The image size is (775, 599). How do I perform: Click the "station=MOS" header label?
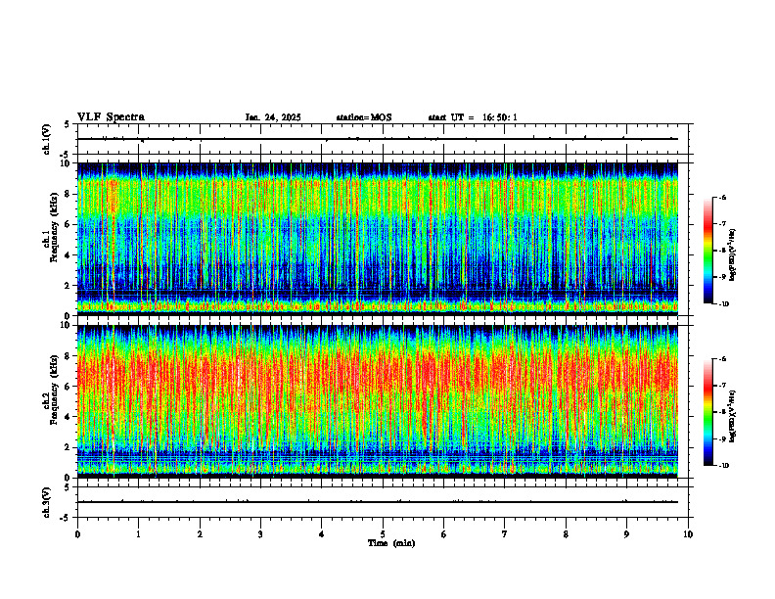[364, 117]
